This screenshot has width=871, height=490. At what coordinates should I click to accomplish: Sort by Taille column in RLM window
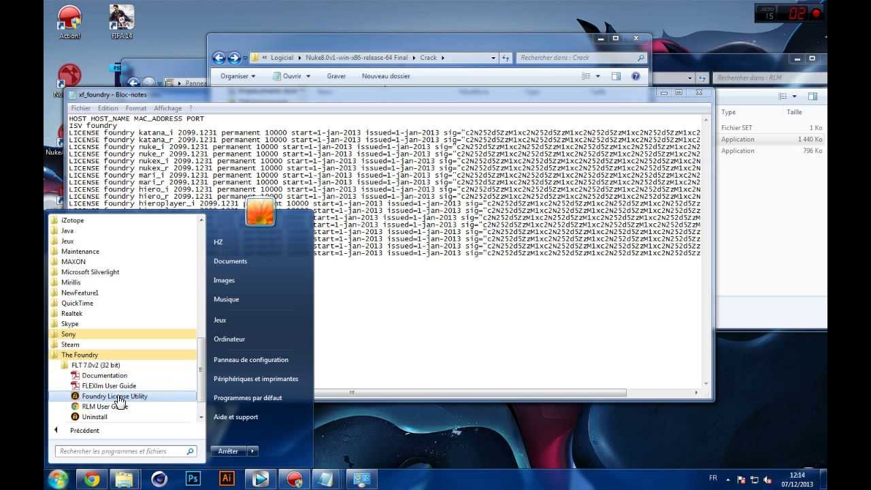794,112
